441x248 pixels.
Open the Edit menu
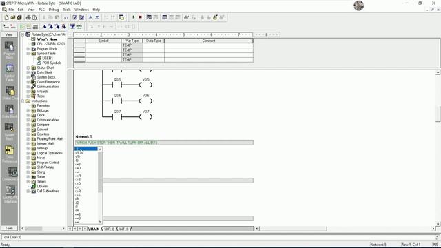[21, 10]
